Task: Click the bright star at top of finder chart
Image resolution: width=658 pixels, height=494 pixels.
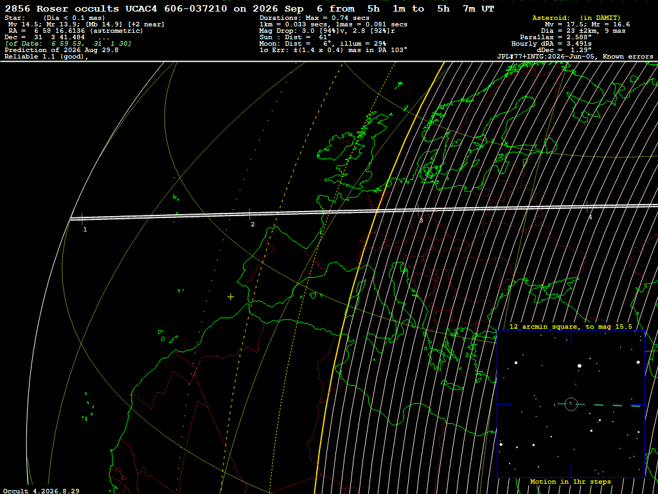Action: pos(580,366)
